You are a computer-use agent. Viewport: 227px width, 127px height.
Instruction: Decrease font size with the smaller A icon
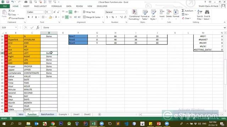(58, 12)
